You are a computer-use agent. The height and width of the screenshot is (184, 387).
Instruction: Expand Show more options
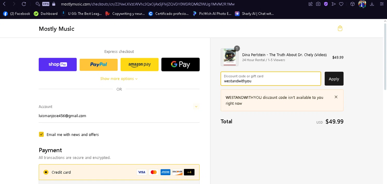pyautogui.click(x=119, y=79)
